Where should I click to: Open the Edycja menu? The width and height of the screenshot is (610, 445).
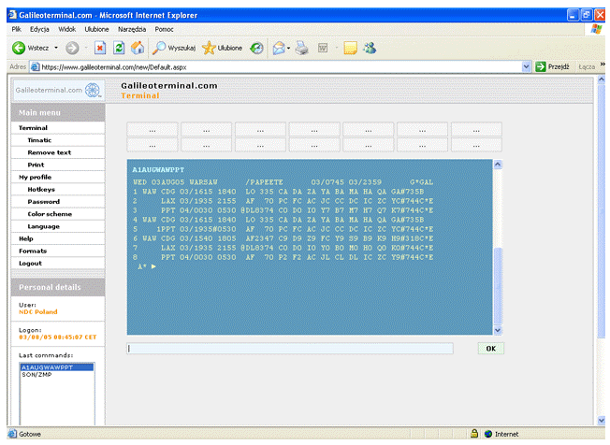click(x=39, y=29)
